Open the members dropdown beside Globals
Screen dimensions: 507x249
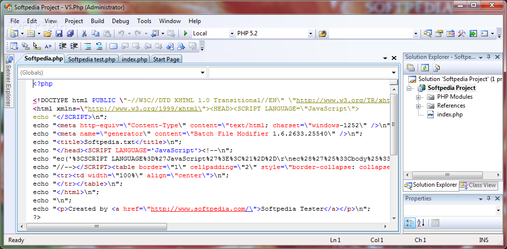pyautogui.click(x=394, y=72)
